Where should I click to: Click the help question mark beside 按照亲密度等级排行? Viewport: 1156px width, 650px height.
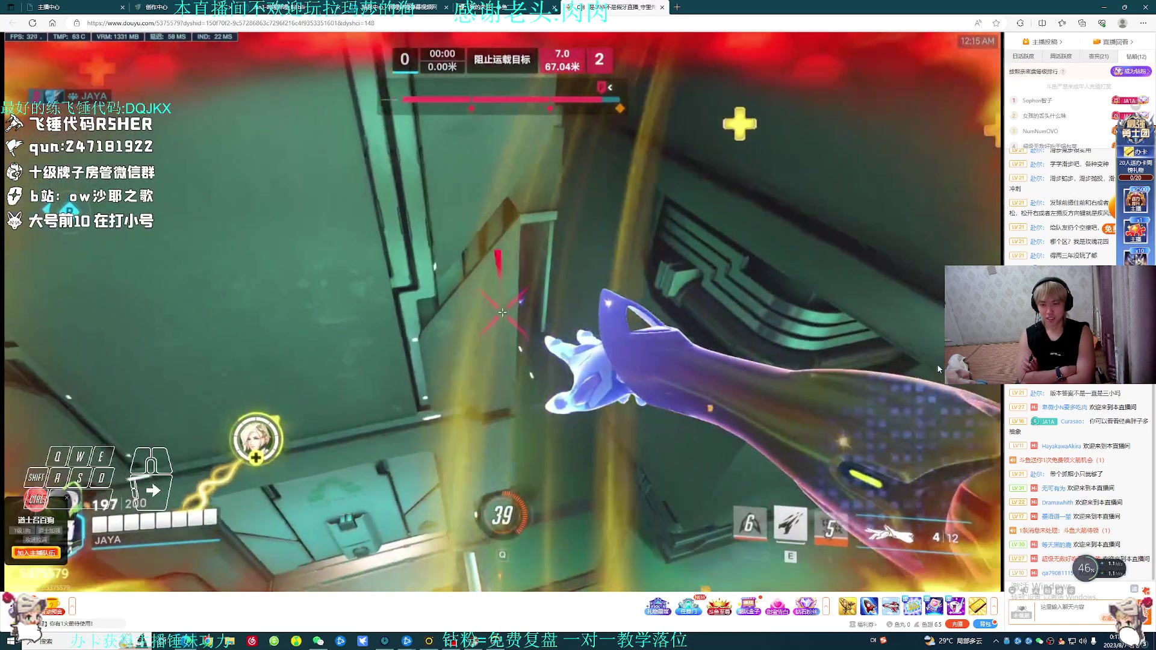[1063, 72]
